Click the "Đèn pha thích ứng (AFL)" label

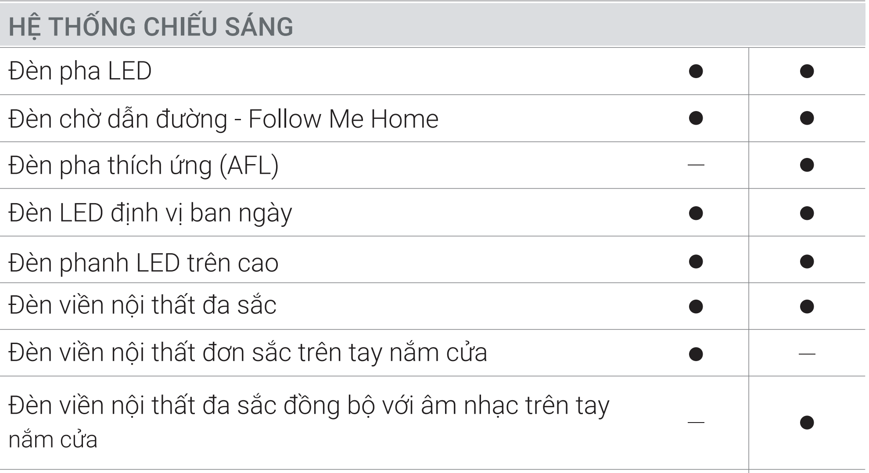coord(144,165)
